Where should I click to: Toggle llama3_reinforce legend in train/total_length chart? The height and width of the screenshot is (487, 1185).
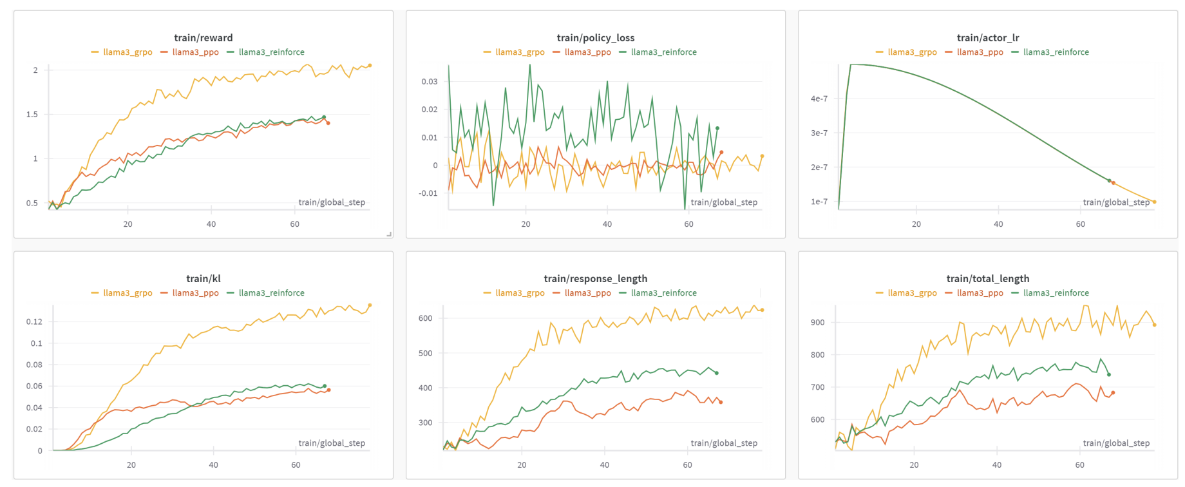coord(1056,293)
